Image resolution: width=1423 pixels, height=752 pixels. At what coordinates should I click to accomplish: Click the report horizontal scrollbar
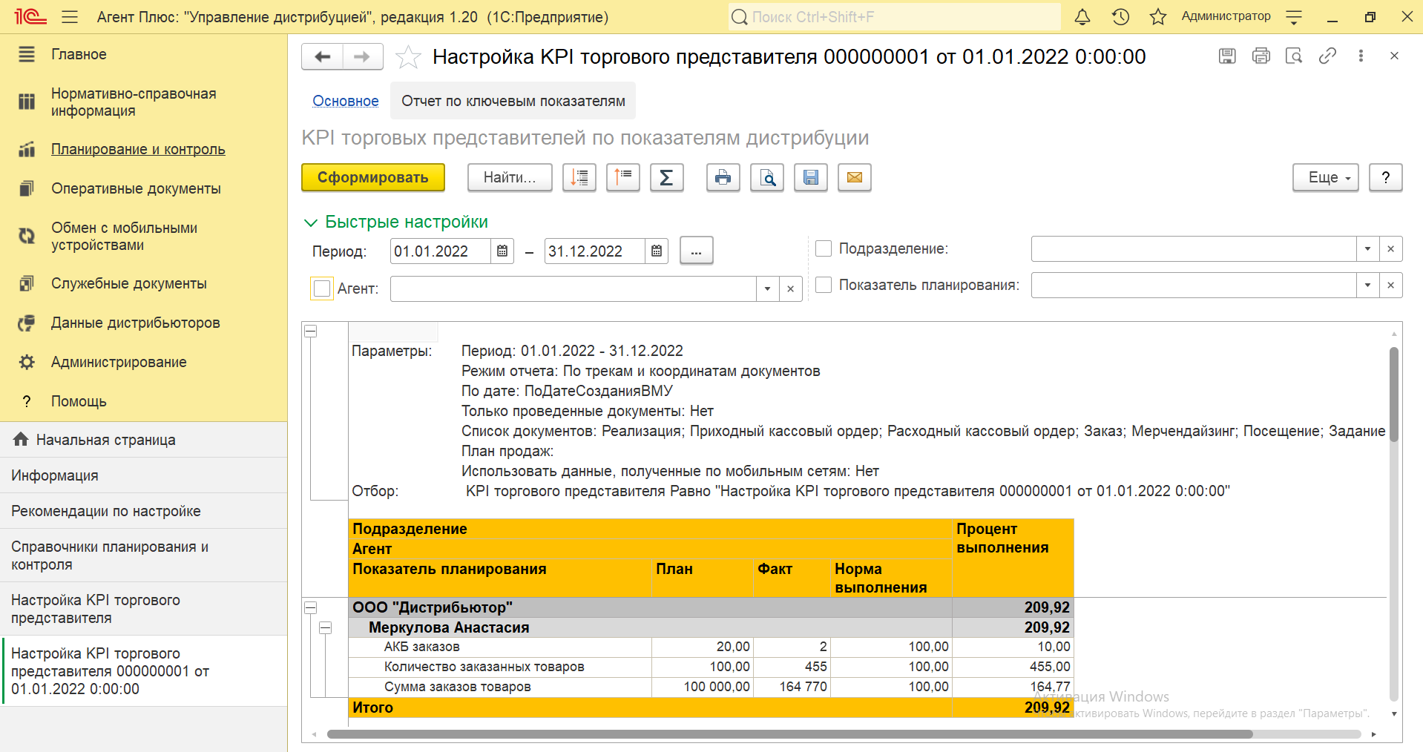point(789,734)
